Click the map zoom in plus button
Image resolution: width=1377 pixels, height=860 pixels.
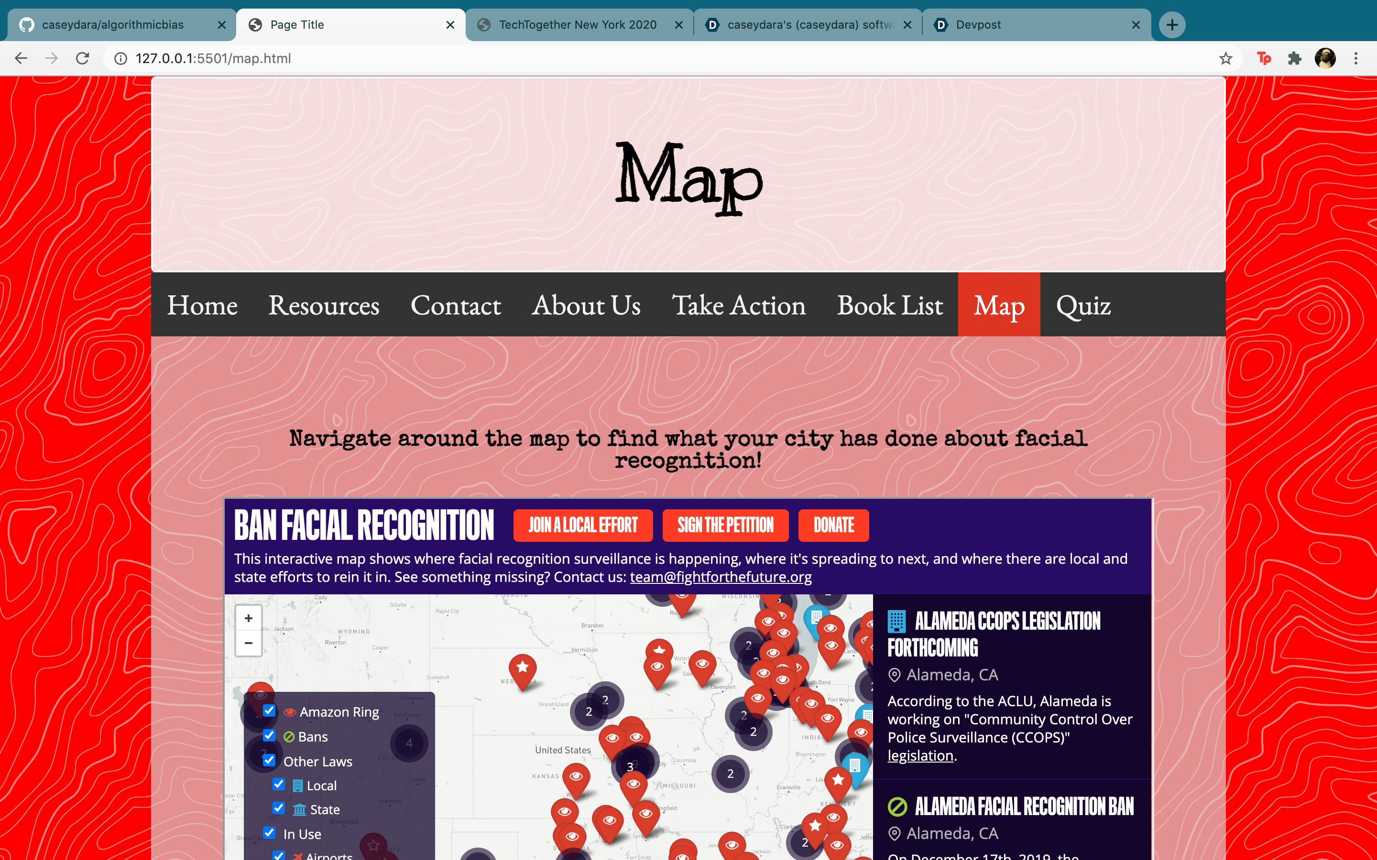(x=249, y=618)
